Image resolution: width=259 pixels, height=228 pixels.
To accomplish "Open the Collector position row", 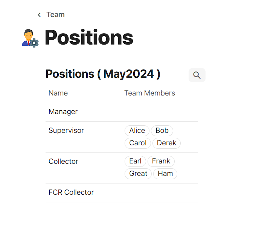I will [63, 162].
